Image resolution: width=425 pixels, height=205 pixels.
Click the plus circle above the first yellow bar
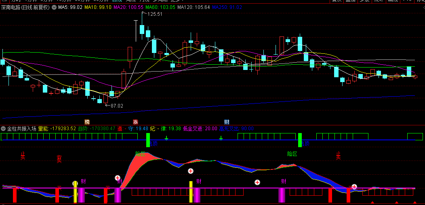tap(75, 184)
